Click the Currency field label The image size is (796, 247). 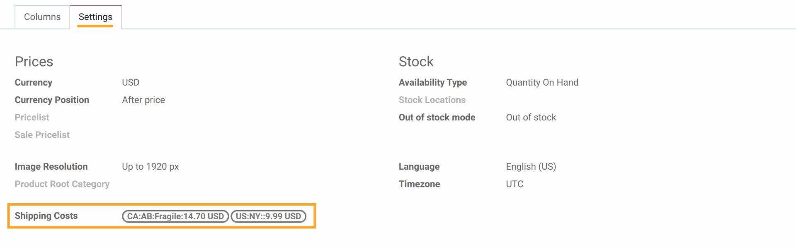coord(34,82)
